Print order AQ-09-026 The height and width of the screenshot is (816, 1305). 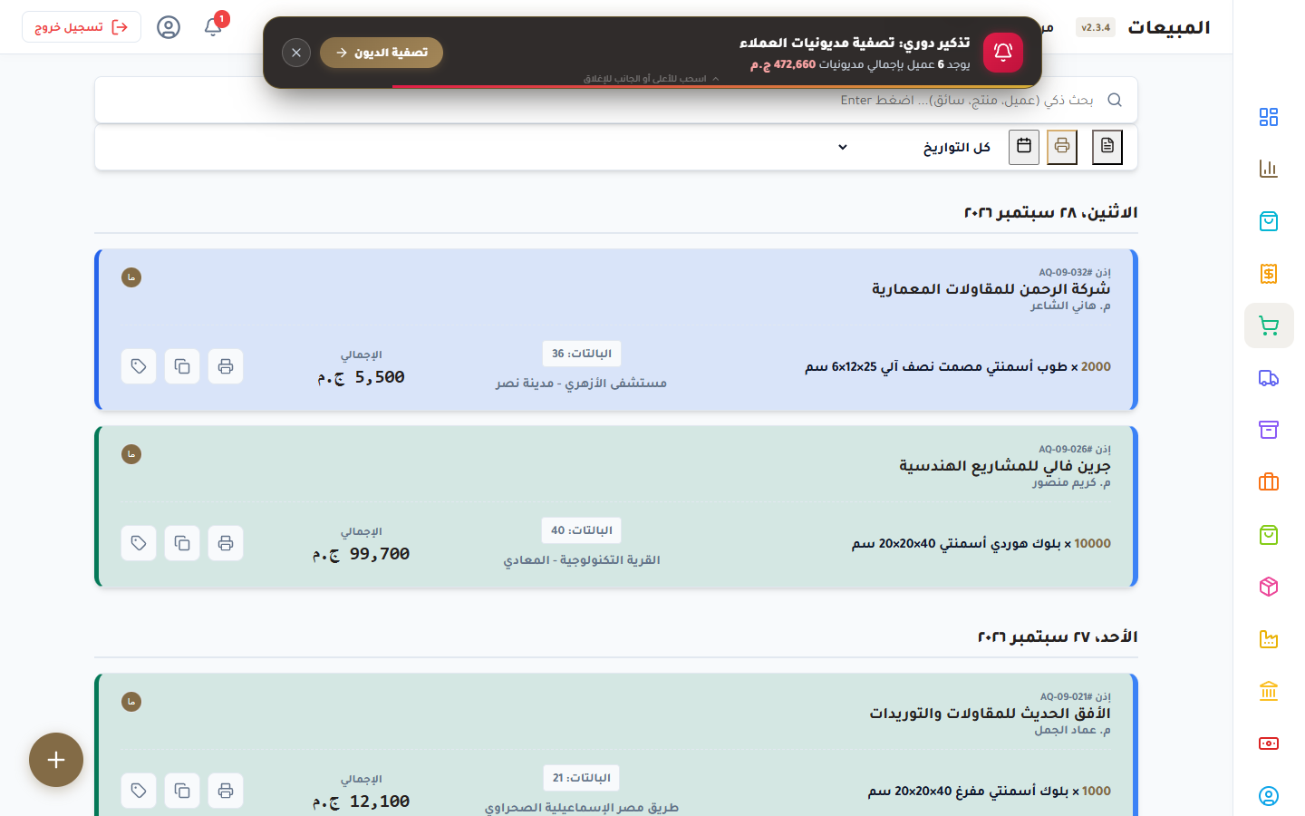click(x=226, y=543)
